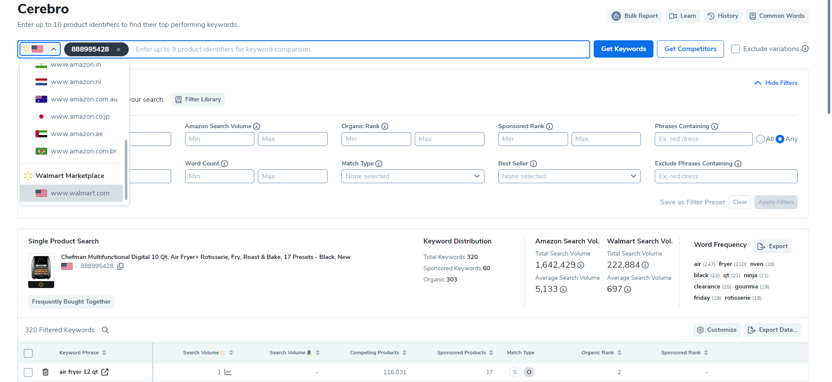Open Customize columns settings
Image resolution: width=832 pixels, height=382 pixels.
tap(717, 330)
